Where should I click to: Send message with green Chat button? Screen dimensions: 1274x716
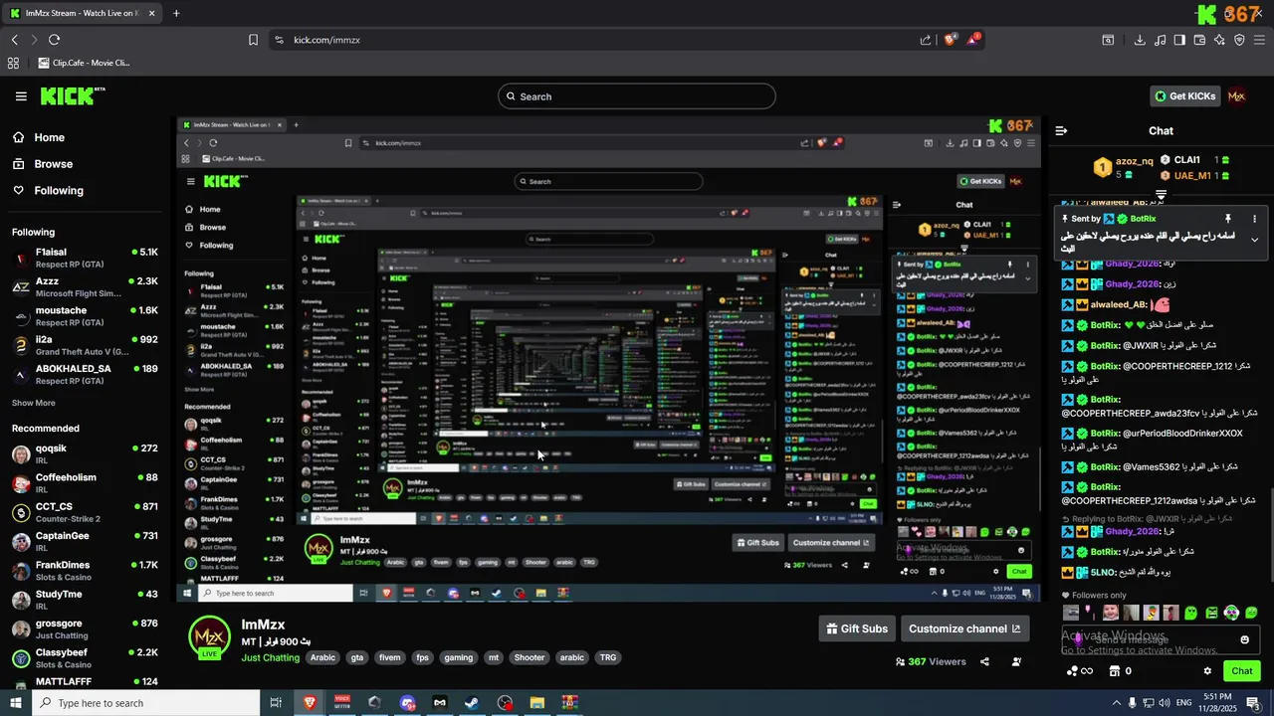tap(1241, 671)
